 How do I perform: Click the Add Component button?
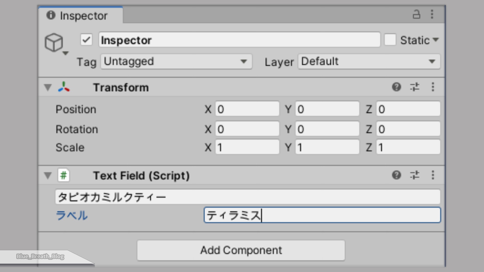pos(241,250)
